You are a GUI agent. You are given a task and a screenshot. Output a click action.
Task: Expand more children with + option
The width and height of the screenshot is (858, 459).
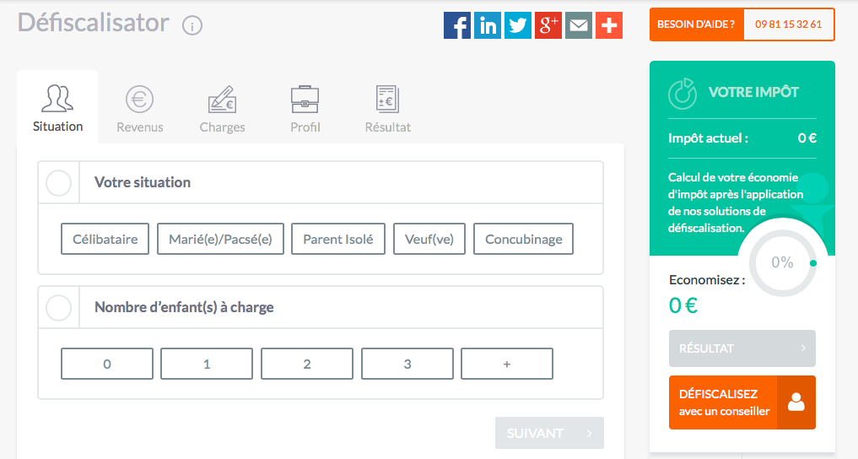(x=507, y=364)
